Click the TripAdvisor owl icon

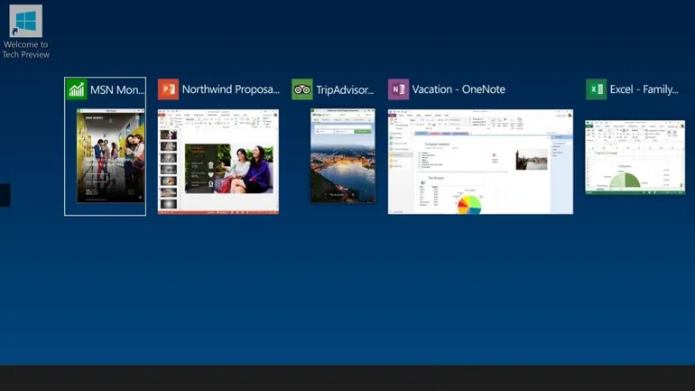click(x=302, y=89)
